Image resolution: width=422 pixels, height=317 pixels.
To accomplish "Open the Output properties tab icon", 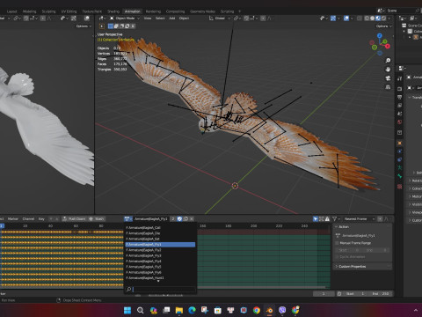I will coord(400,97).
